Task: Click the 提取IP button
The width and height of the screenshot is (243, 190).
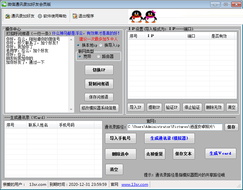Action: click(x=154, y=107)
